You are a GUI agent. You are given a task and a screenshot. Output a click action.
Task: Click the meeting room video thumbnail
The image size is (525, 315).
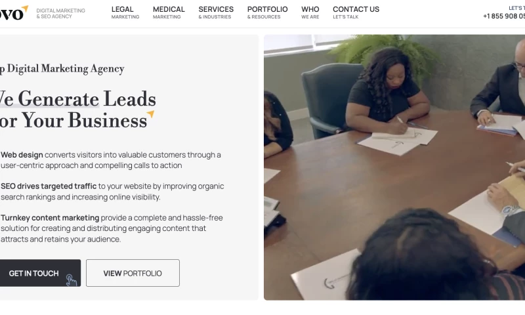(394, 167)
